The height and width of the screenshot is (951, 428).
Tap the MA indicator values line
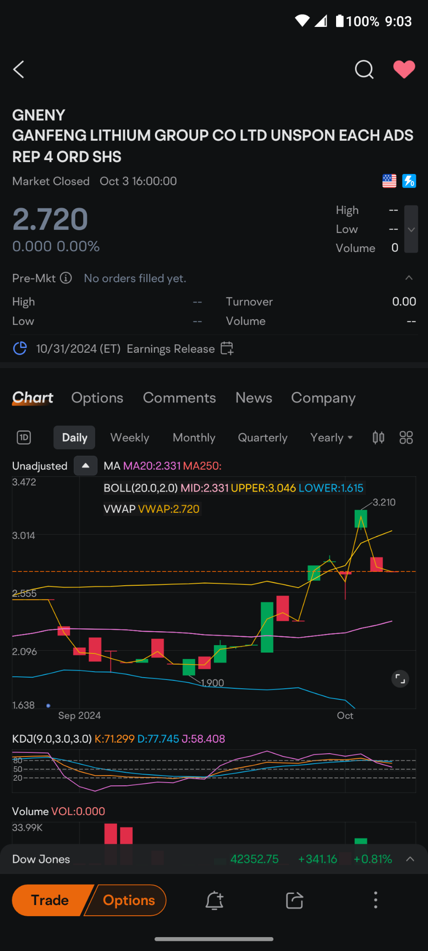coord(162,466)
